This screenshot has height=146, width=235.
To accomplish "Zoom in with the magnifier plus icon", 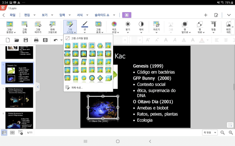I will coord(231,132).
